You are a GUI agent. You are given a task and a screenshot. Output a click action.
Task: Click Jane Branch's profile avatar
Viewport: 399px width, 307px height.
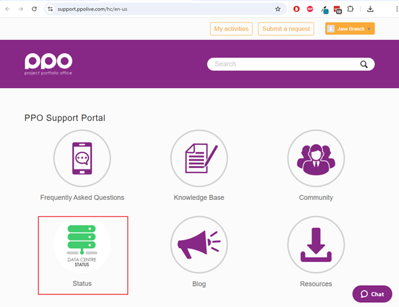(331, 28)
